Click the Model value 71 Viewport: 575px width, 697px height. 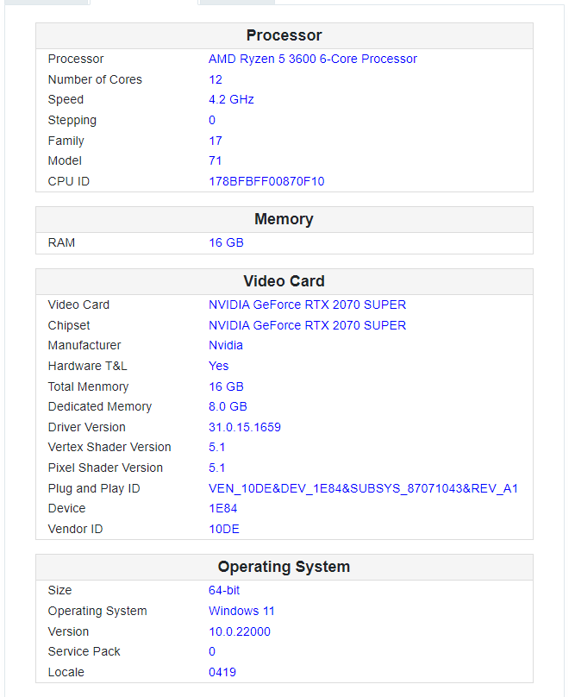(x=215, y=161)
